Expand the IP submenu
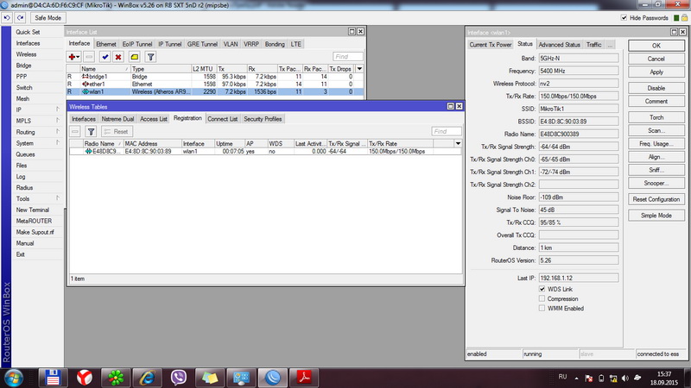The height and width of the screenshot is (388, 691). point(58,110)
